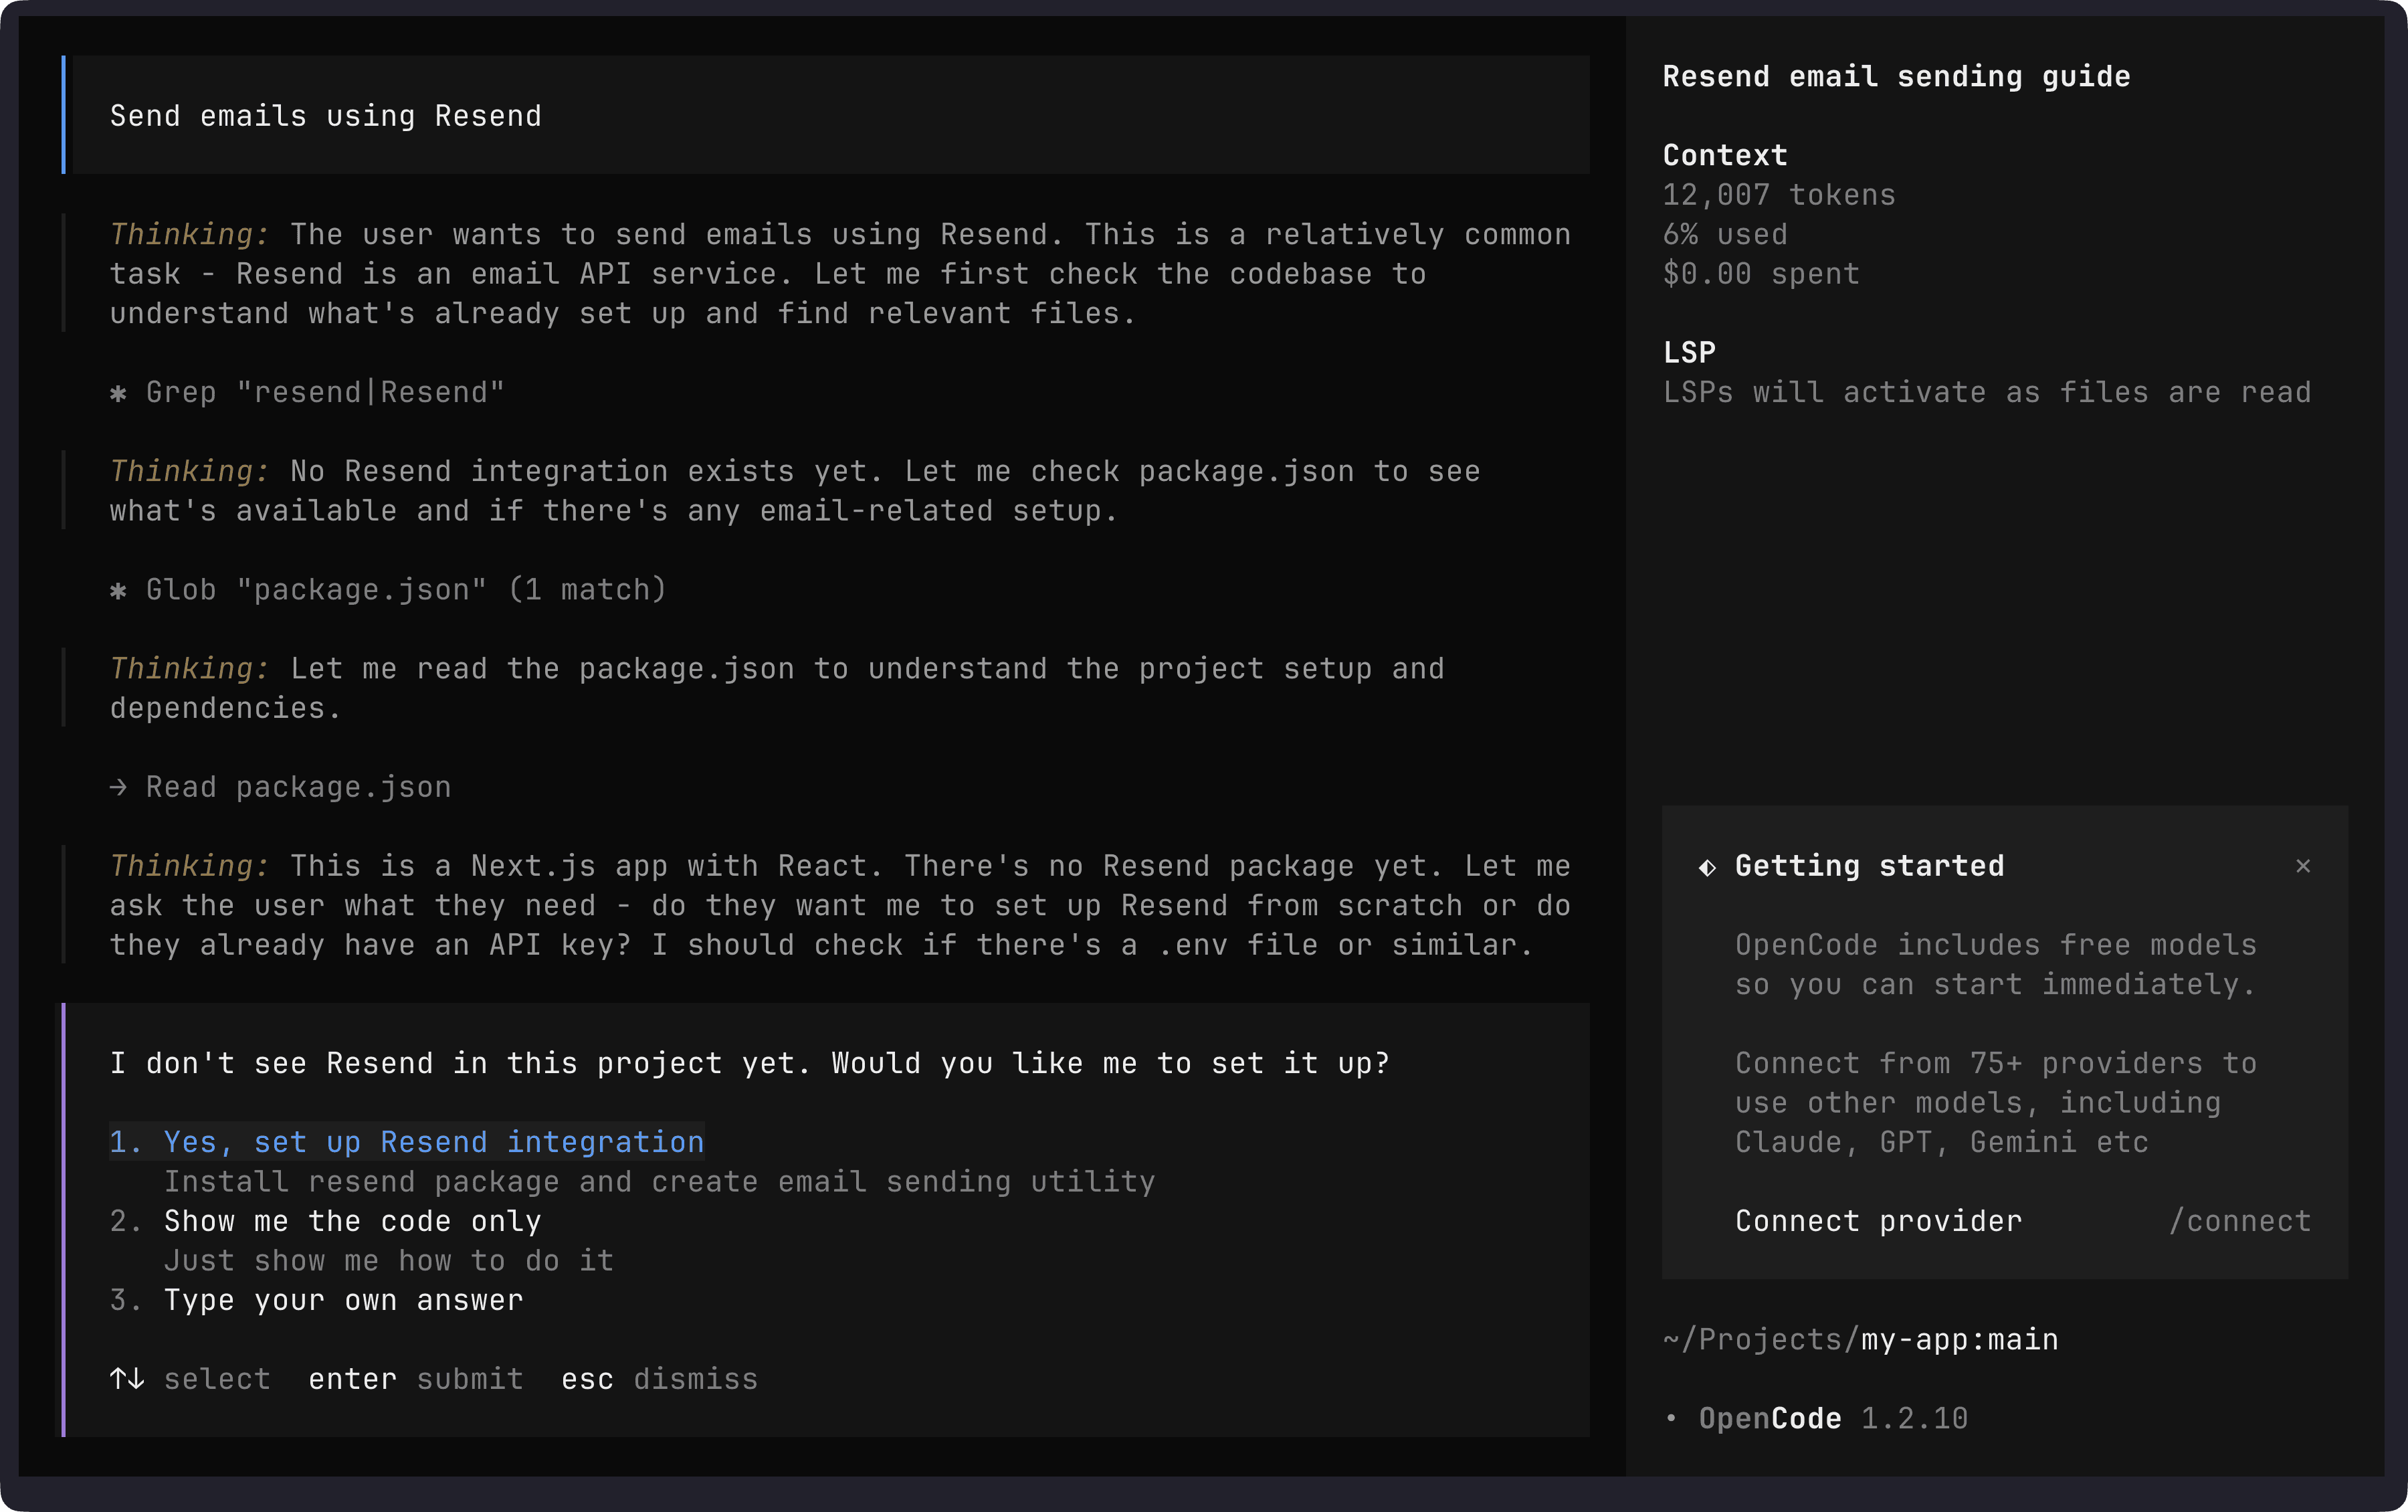Click the Resend email sending guide title
This screenshot has width=2408, height=1512.
click(x=1895, y=76)
